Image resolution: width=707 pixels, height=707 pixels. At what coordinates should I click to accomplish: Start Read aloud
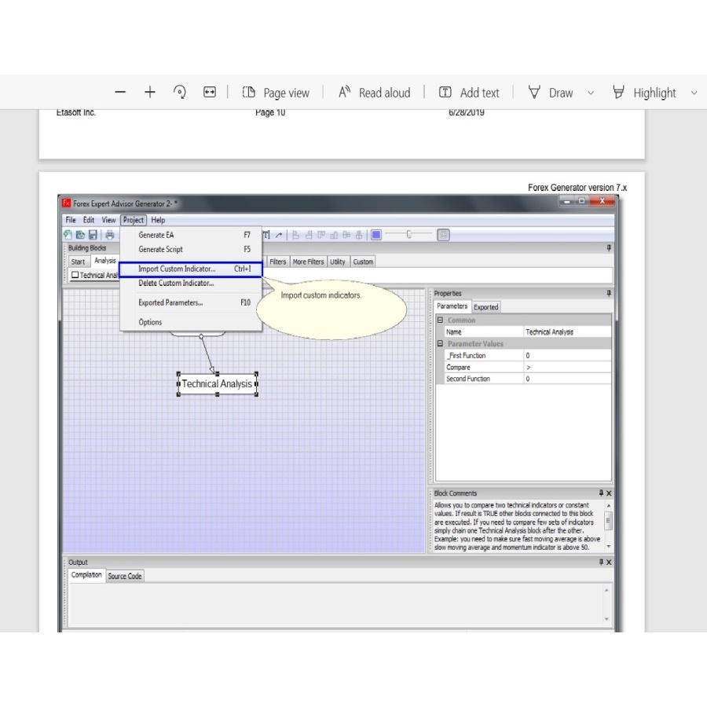375,93
